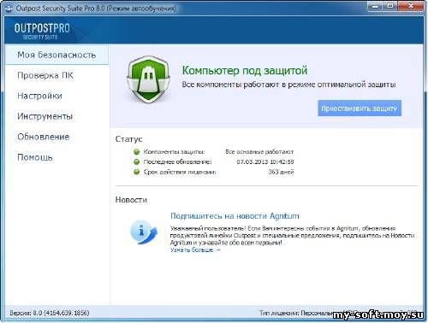This screenshot has width=428, height=323.
Task: Click the Последнее обновление label
Action: (x=177, y=161)
